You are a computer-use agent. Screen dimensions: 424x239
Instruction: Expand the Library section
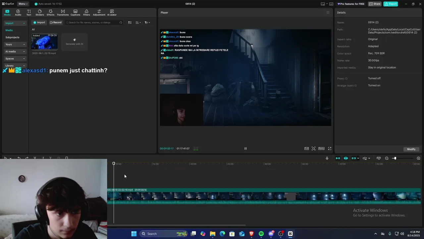coord(15,65)
